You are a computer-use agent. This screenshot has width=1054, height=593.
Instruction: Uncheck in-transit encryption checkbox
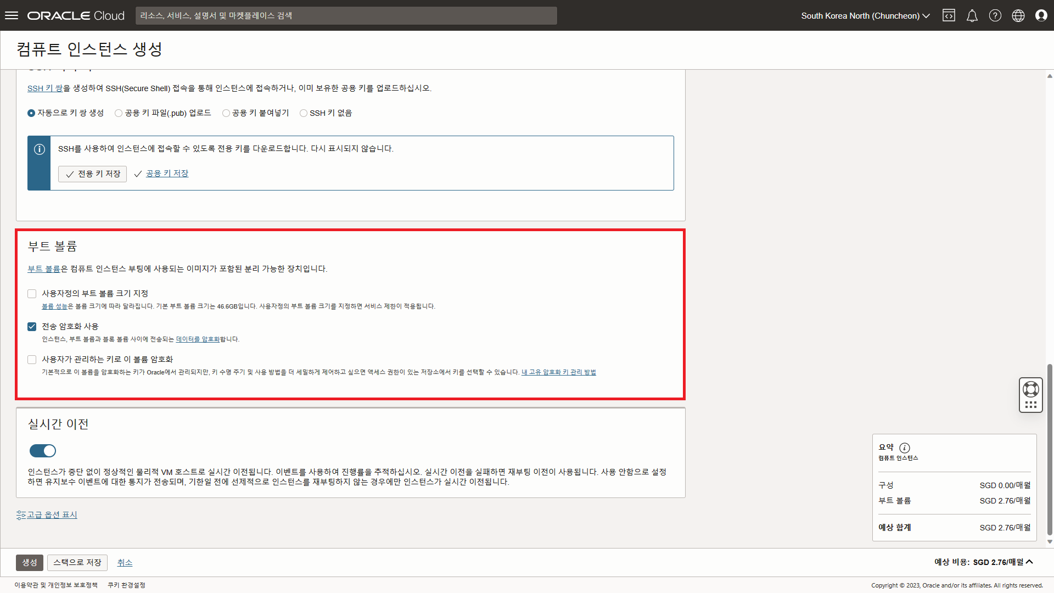(32, 327)
